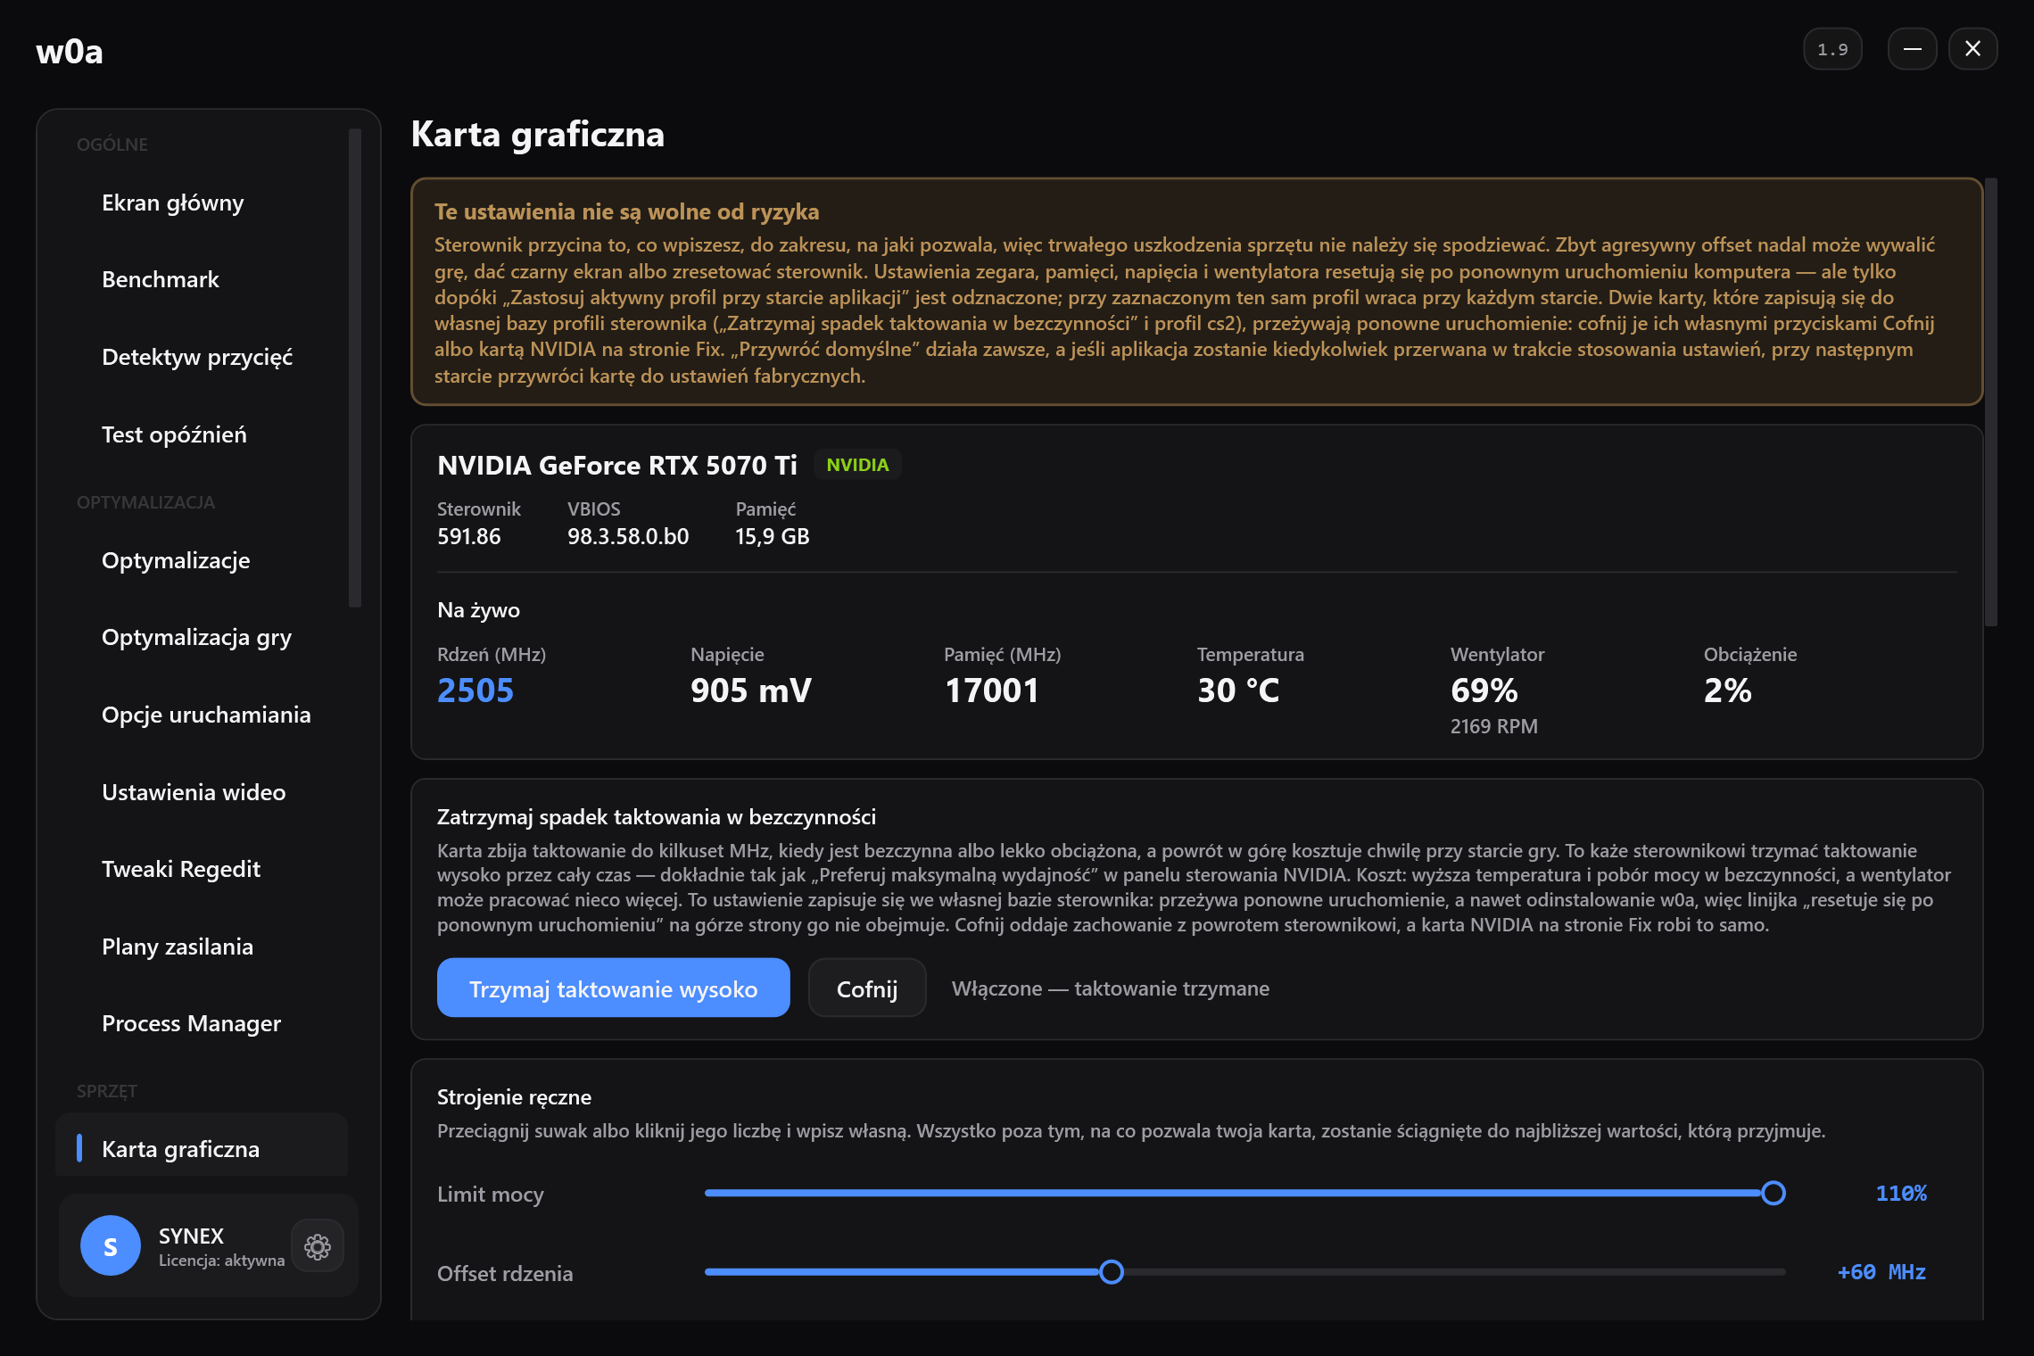The width and height of the screenshot is (2034, 1356).
Task: Click the 2169 RPM fan value
Action: pos(1494,726)
